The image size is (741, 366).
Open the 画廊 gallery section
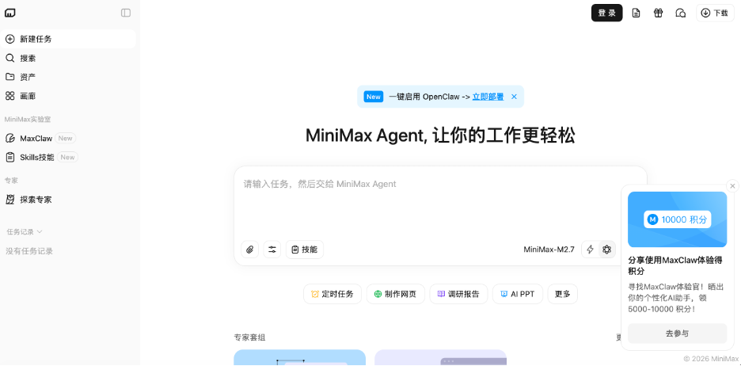pyautogui.click(x=68, y=96)
